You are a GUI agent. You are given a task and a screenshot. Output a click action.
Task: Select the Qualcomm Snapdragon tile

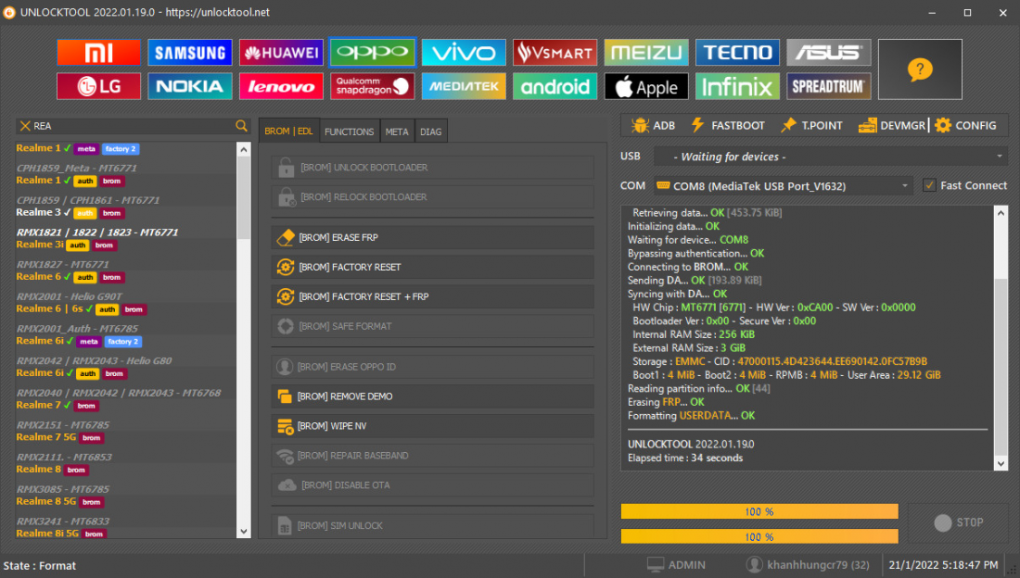click(x=372, y=86)
